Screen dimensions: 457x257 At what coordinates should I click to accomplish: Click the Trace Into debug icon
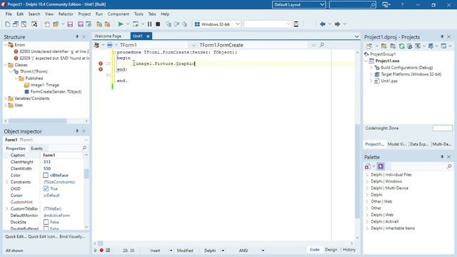(169, 24)
